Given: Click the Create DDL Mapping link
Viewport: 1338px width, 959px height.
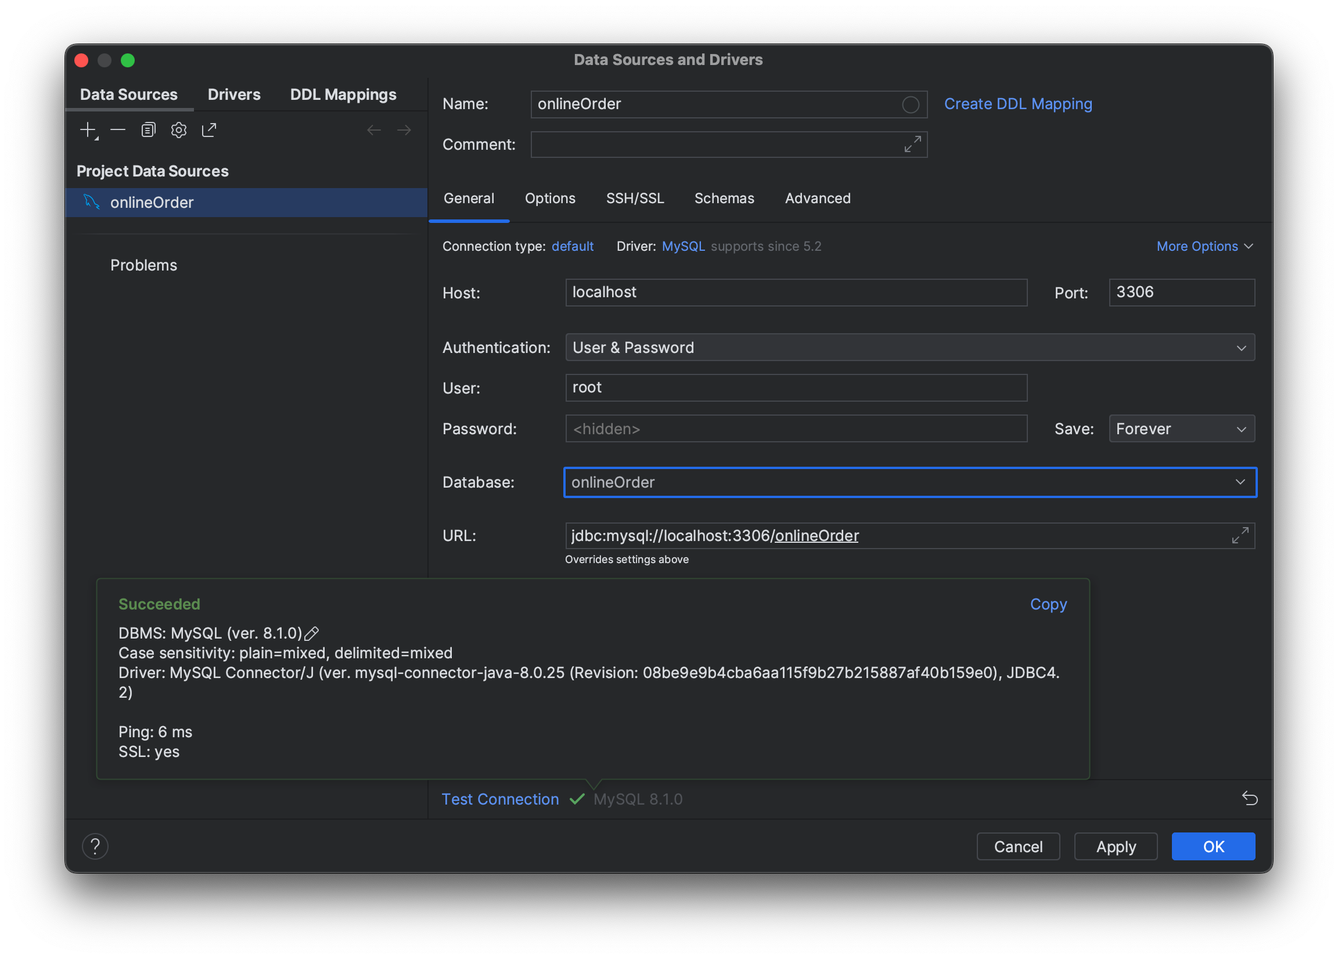Looking at the screenshot, I should tap(1018, 103).
